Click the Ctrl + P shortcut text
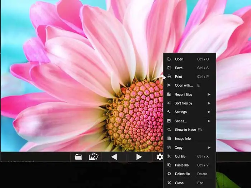The width and height of the screenshot is (251, 188). point(203,77)
